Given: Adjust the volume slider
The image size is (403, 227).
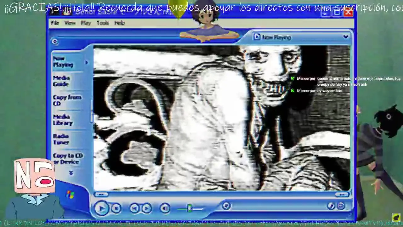Looking at the screenshot, I should pyautogui.click(x=190, y=208).
